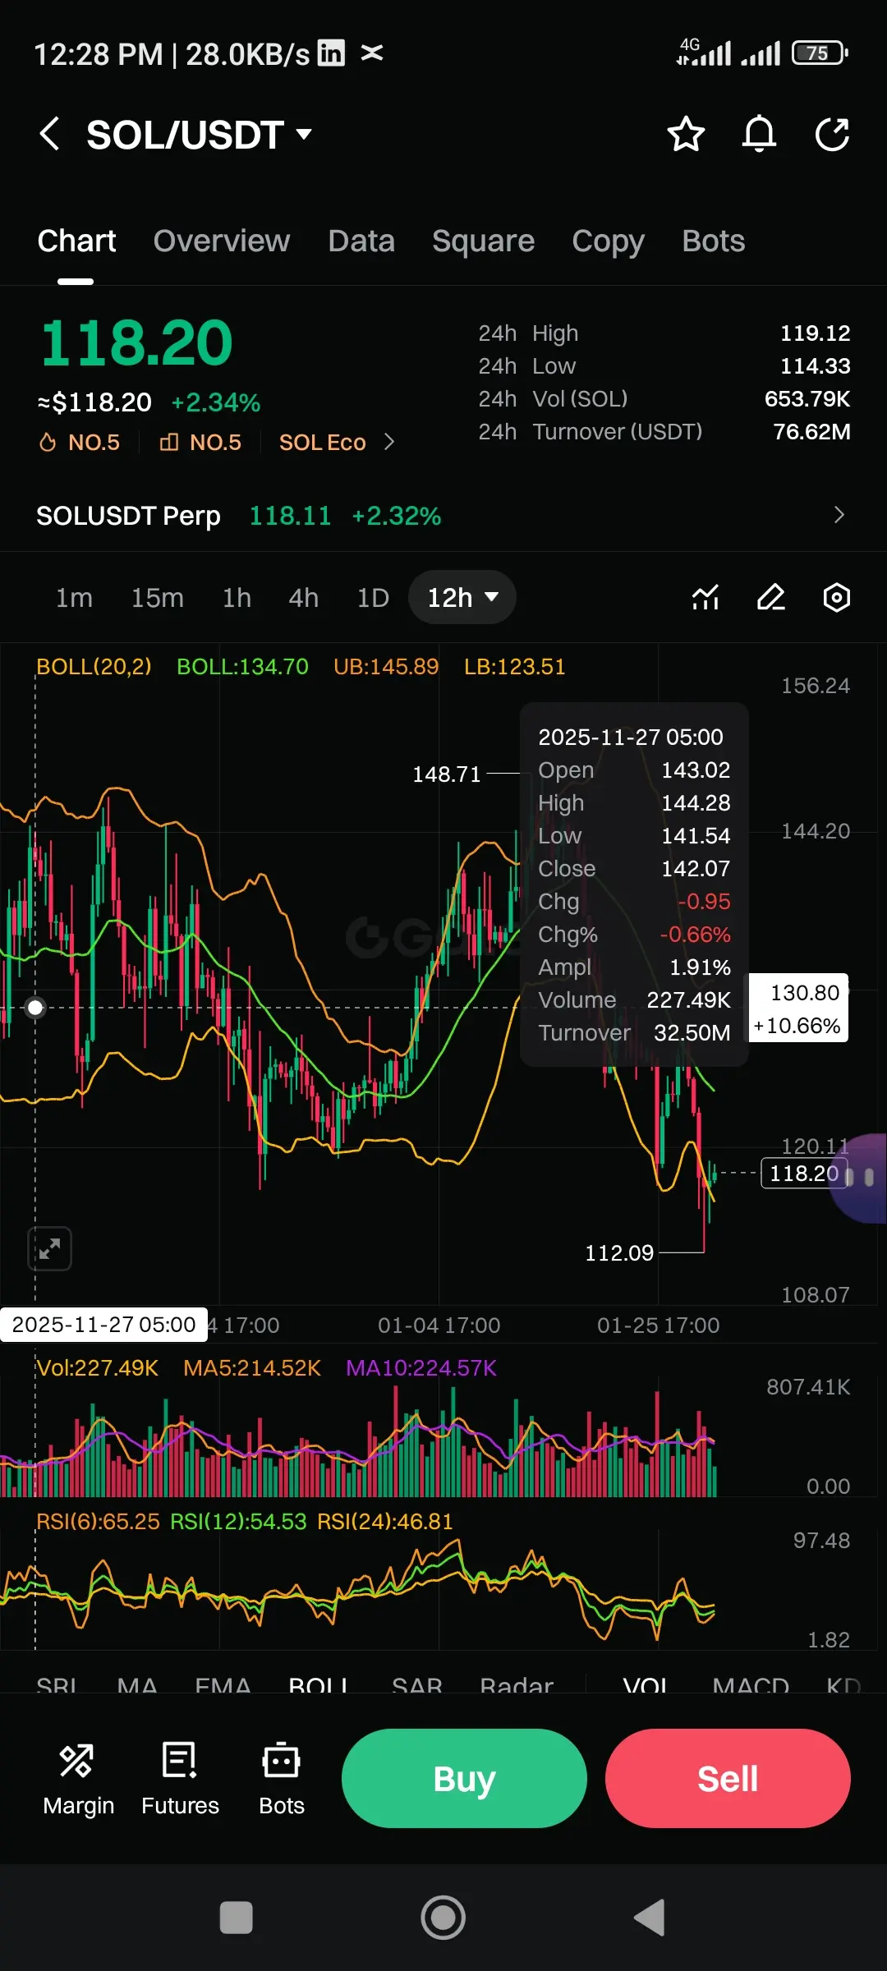This screenshot has width=887, height=1971.
Task: Select the 1m timeframe
Action: point(74,598)
